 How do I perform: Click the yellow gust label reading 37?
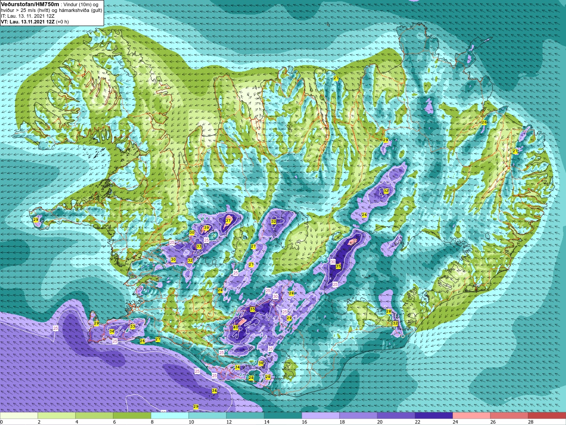pyautogui.click(x=228, y=220)
